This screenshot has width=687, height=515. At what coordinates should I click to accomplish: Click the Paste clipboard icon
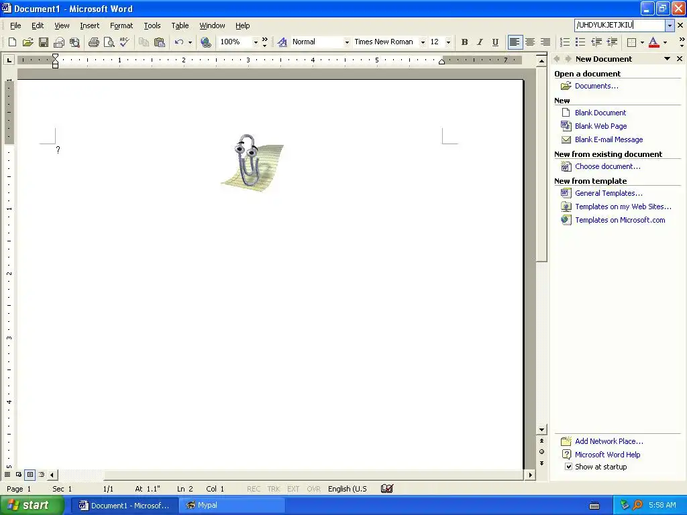(160, 42)
